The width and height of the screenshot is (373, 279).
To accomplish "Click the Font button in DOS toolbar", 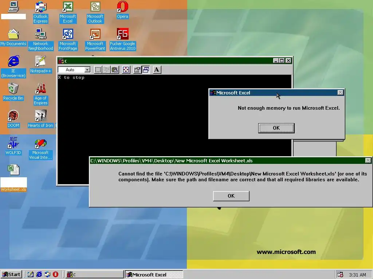I will pos(157,70).
